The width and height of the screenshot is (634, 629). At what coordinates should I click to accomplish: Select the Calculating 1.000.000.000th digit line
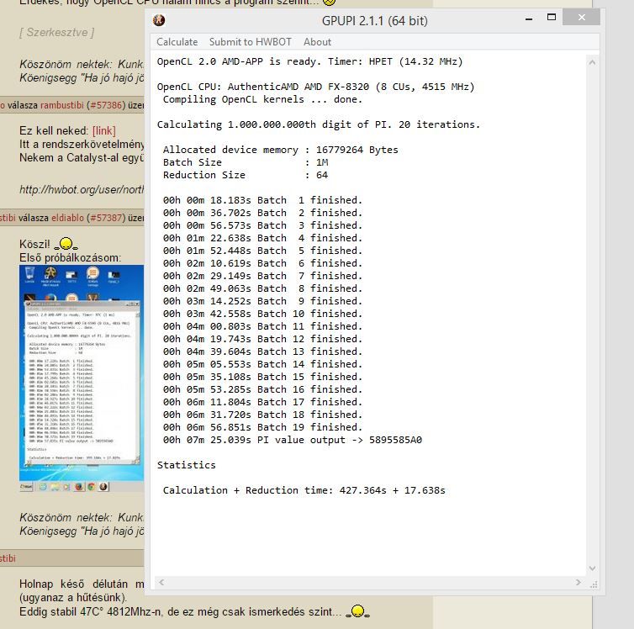coord(319,124)
